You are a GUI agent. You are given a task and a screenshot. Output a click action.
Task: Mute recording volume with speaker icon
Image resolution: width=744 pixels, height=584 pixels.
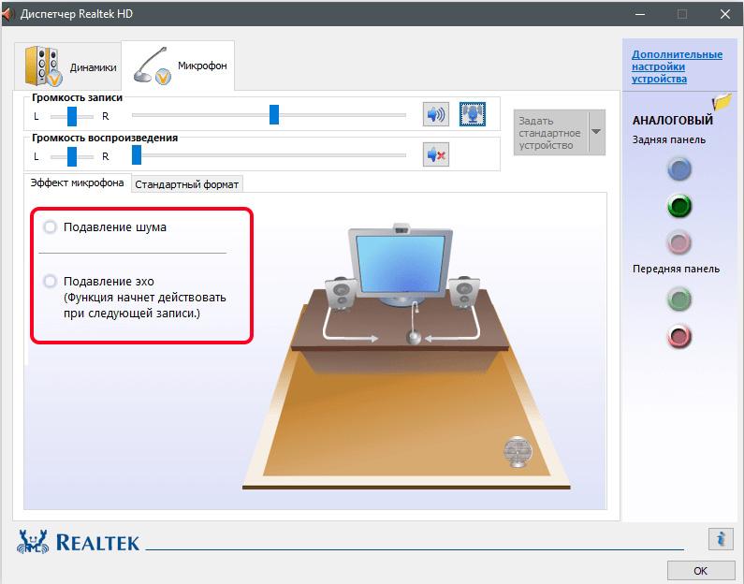coord(435,114)
